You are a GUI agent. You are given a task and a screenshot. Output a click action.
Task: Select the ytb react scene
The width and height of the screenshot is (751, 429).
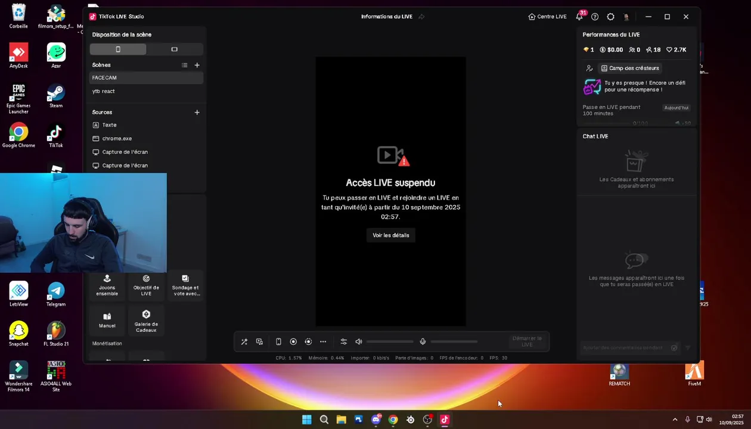point(147,91)
